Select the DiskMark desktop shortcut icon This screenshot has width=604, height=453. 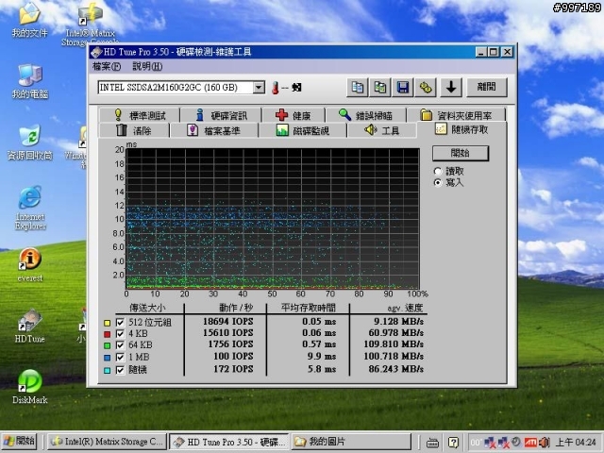[29, 387]
